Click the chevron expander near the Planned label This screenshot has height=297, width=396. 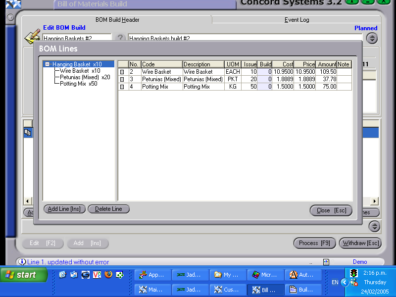coord(372,38)
